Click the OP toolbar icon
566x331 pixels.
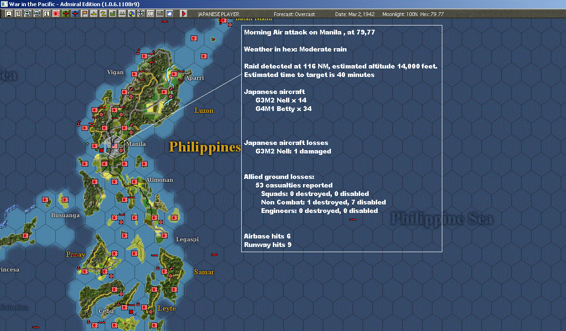(150, 14)
